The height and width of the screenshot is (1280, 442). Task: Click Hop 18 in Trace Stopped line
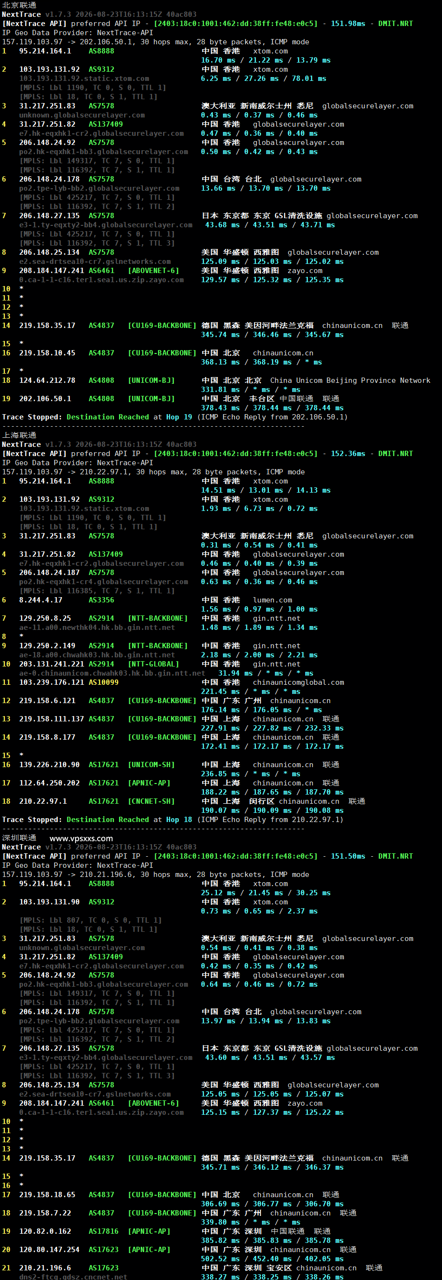(x=179, y=819)
